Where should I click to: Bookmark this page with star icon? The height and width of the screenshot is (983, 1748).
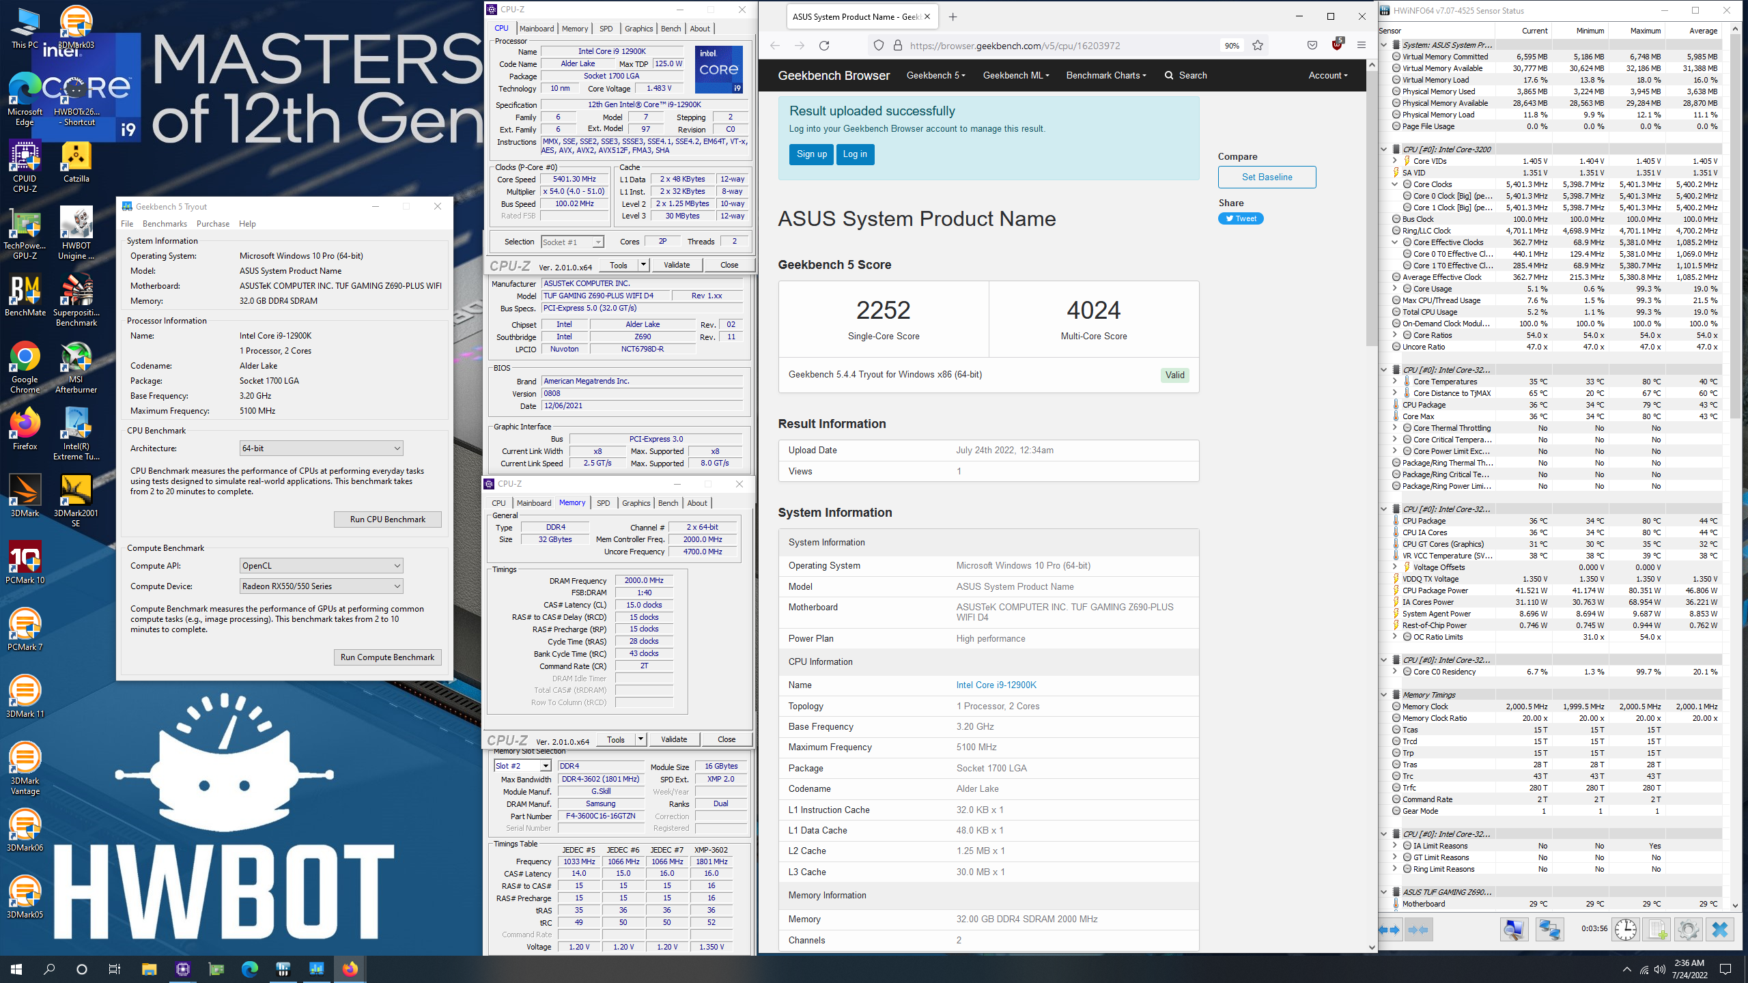pos(1258,46)
